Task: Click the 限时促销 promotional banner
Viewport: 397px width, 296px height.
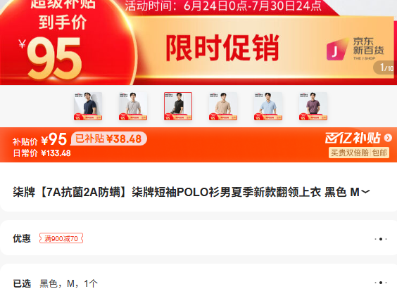Action: [222, 48]
